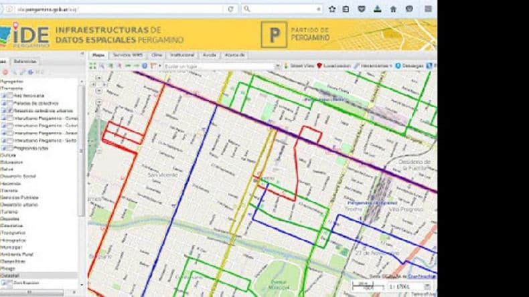Open the Clima tab

[x=157, y=55]
